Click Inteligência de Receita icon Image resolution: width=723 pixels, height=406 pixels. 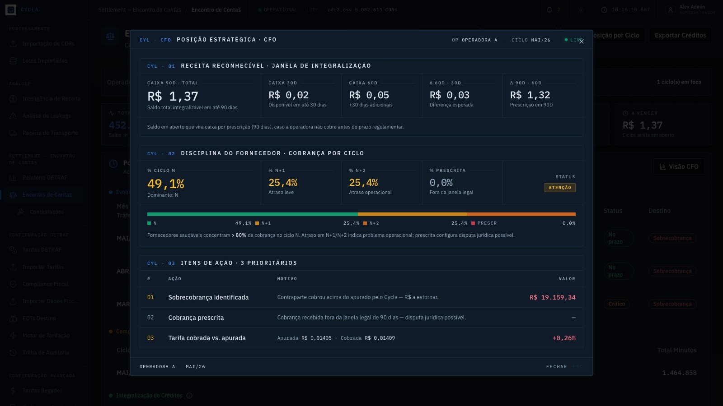click(14, 99)
